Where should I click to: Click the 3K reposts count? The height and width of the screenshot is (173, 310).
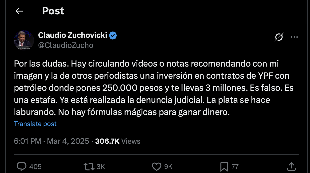[x=101, y=167]
